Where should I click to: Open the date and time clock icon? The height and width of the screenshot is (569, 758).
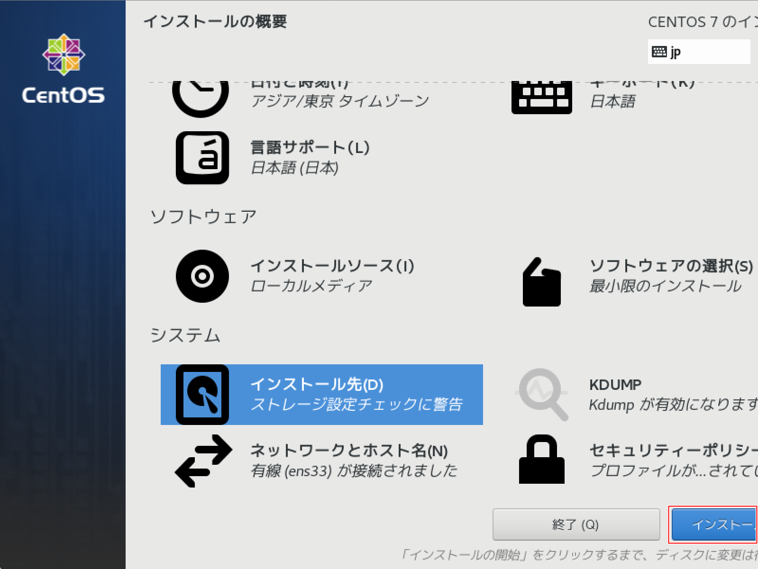[x=201, y=99]
